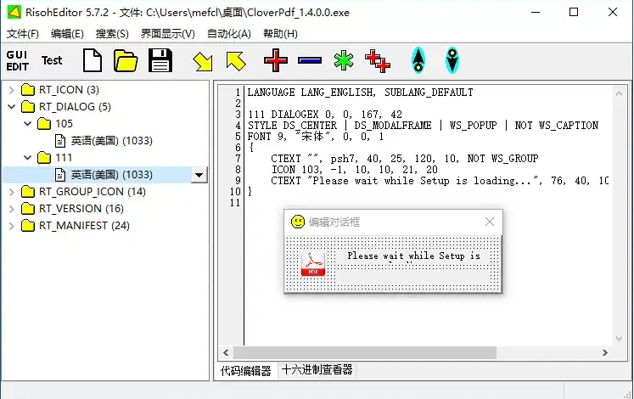Add a resource with red plus icon
This screenshot has width=634, height=399.
pos(276,60)
